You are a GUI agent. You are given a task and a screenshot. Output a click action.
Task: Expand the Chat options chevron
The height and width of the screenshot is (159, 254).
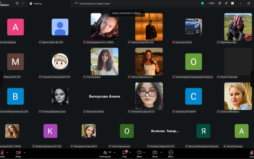pos(130,153)
